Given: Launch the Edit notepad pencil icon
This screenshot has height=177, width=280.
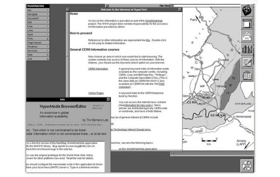Looking at the screenshot, I should click(x=247, y=62).
